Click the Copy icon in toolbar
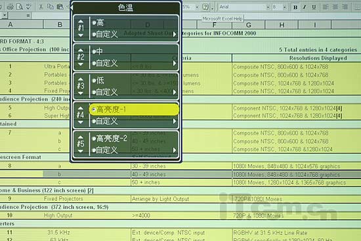This screenshot has width=361, height=241. click(50, 7)
